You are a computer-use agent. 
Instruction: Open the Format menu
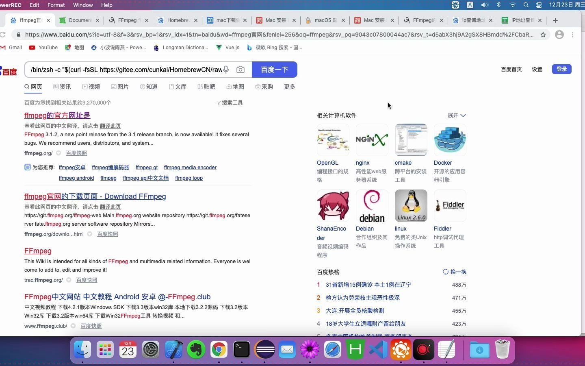click(56, 5)
